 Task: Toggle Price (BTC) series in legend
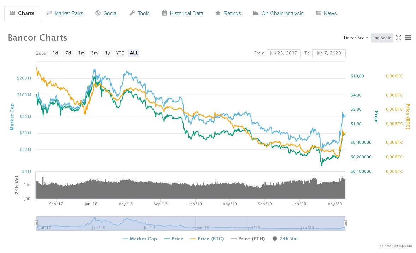207,239
